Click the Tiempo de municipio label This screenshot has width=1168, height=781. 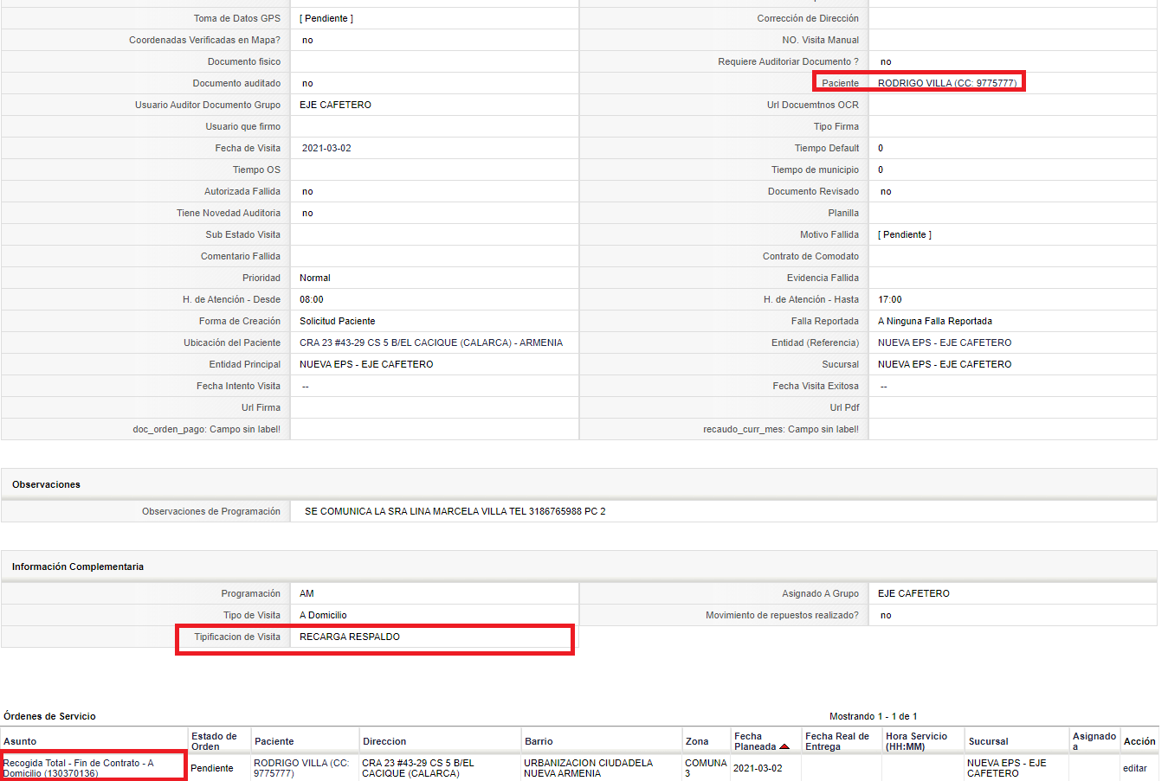pos(815,170)
